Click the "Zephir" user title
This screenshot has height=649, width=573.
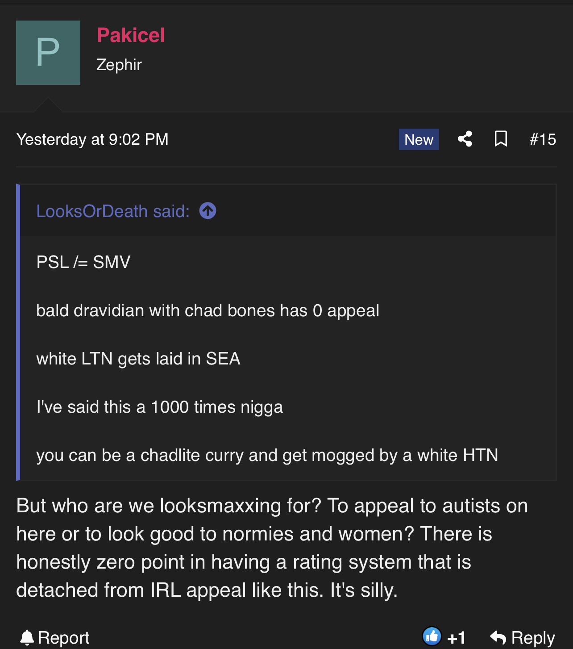(119, 65)
